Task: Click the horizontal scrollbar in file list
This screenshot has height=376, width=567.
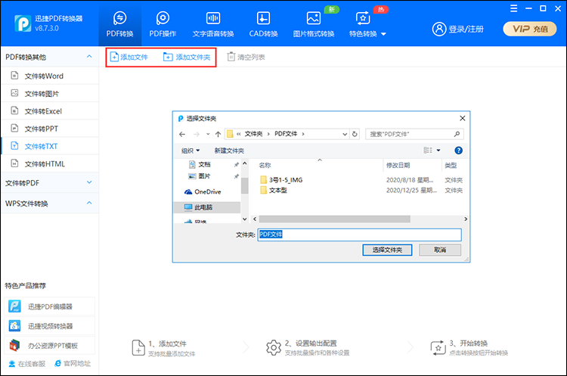Action: point(334,219)
